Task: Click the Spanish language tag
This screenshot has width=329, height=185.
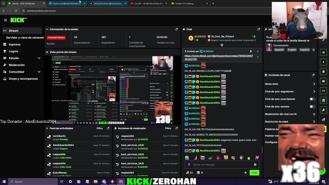Action: click(x=279, y=50)
